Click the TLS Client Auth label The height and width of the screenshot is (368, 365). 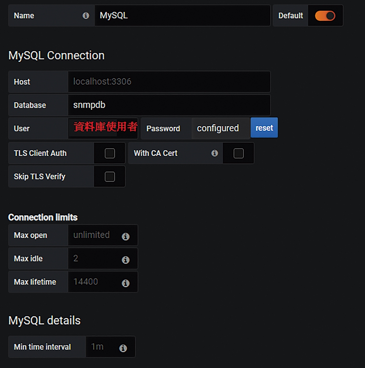40,153
